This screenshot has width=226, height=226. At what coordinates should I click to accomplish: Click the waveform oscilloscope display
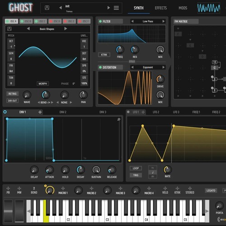point(209,8)
